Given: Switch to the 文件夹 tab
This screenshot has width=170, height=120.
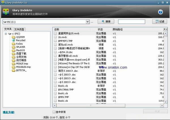Looking at the screenshot, I should click(8, 29).
